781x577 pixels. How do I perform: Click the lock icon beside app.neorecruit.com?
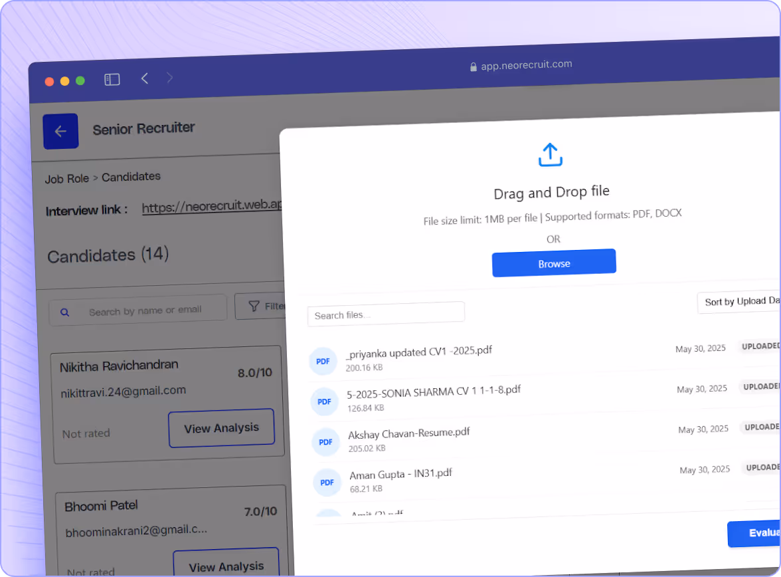point(473,67)
